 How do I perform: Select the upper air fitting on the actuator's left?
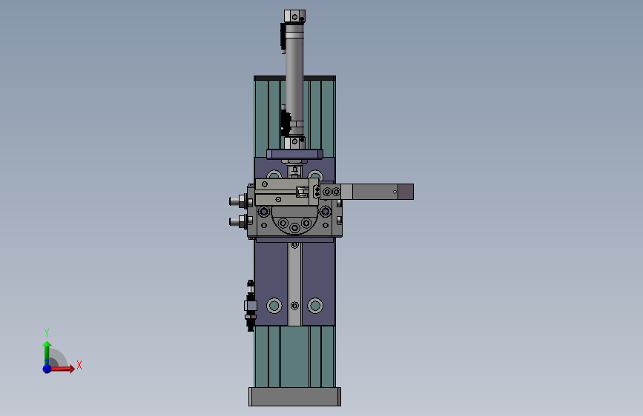coord(238,201)
